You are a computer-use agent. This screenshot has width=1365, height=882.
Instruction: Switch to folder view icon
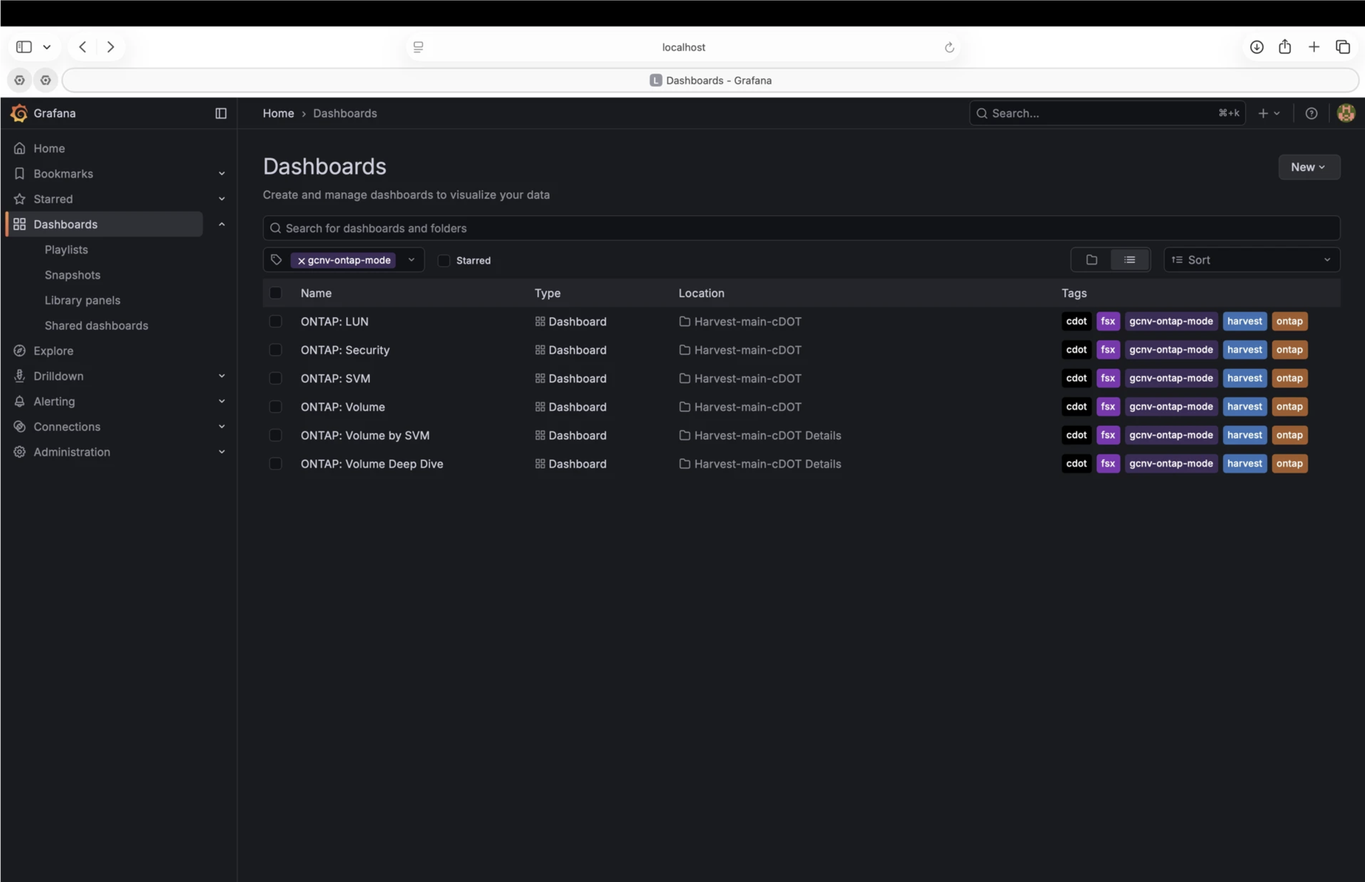[1091, 260]
